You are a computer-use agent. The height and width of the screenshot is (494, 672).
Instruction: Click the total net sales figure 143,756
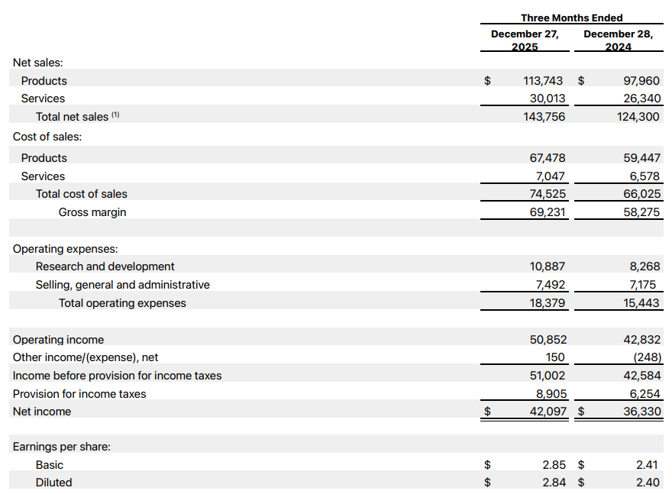point(544,117)
